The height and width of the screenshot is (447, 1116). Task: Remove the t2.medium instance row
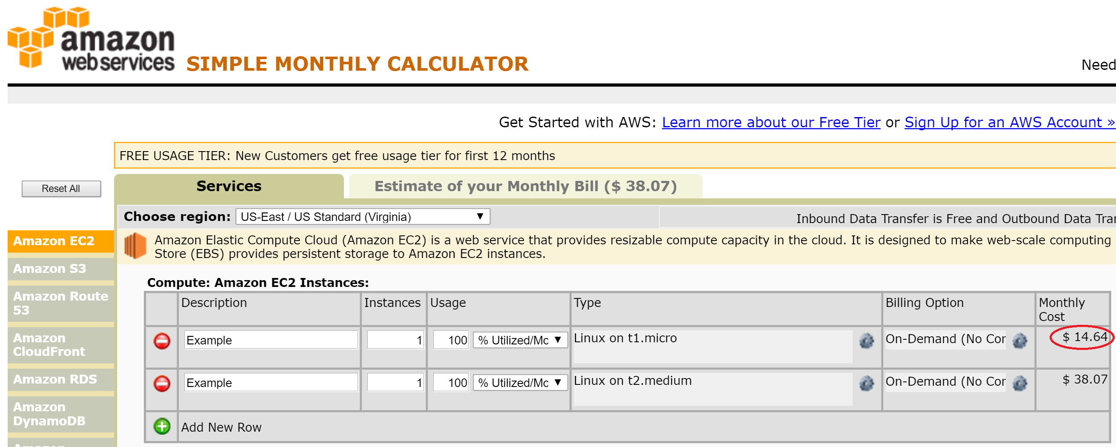click(162, 383)
